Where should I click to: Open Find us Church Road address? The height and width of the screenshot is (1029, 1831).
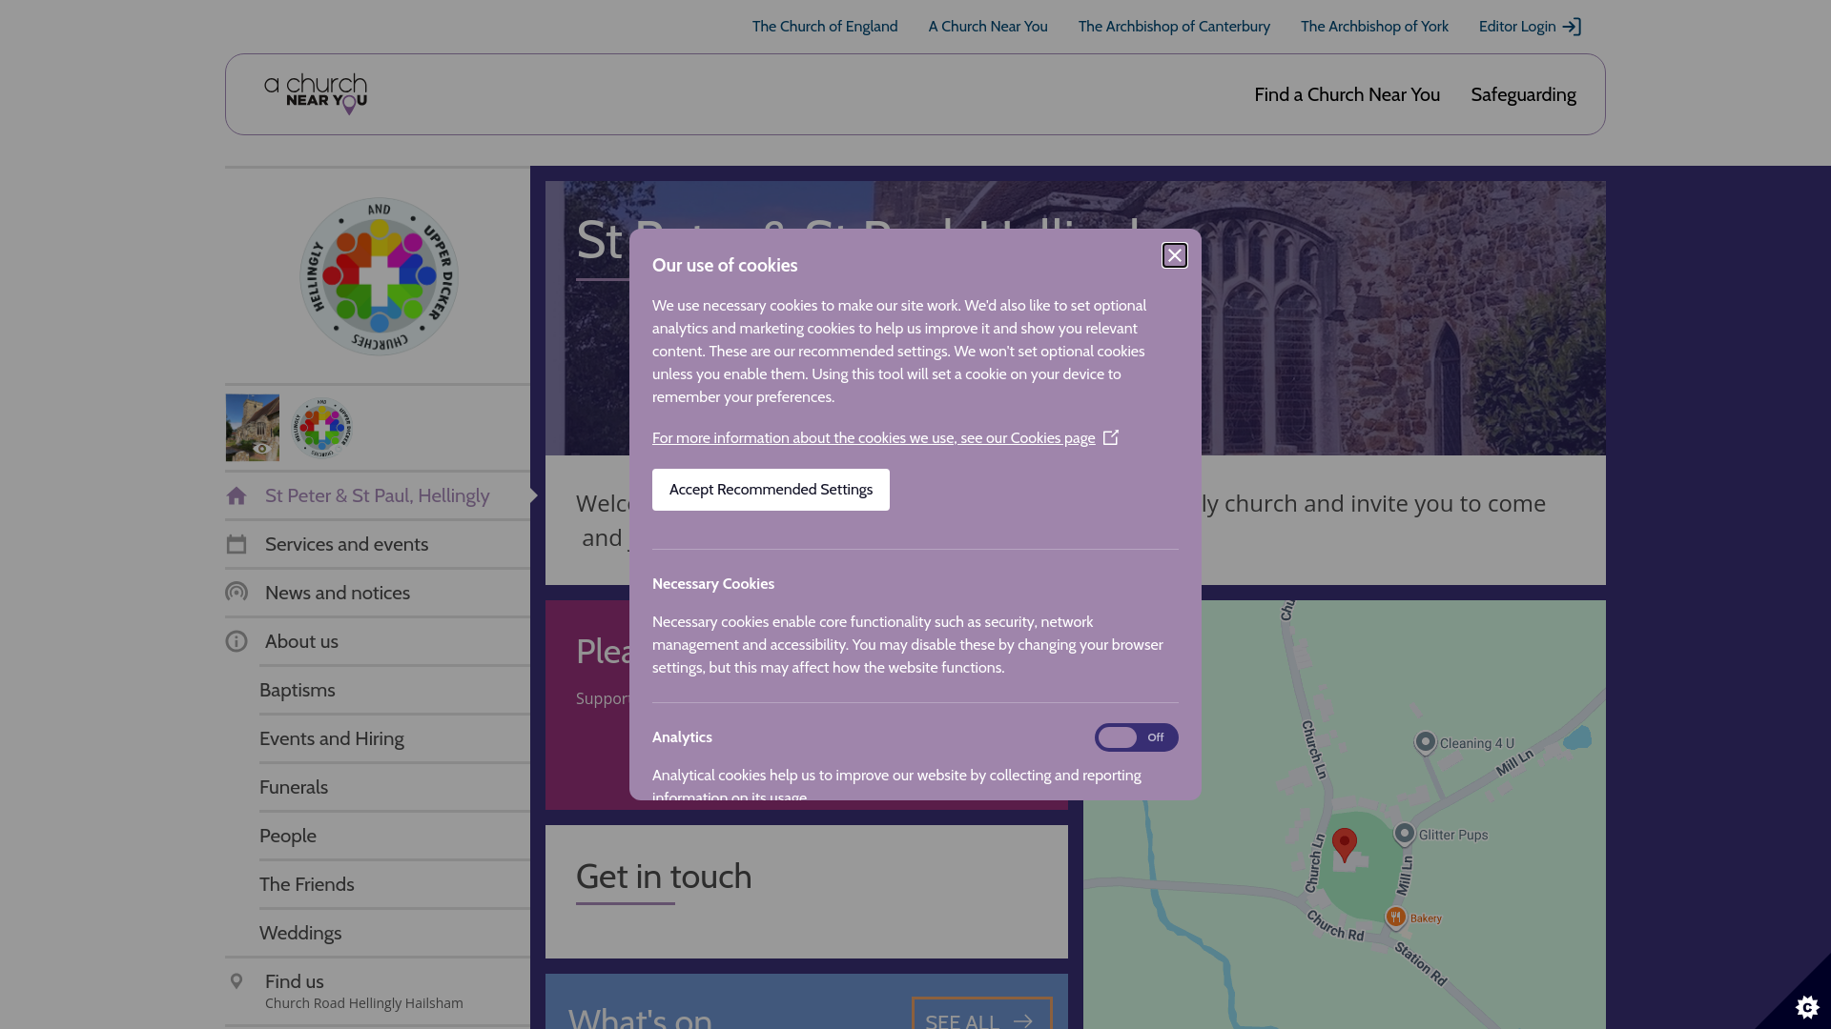(364, 991)
